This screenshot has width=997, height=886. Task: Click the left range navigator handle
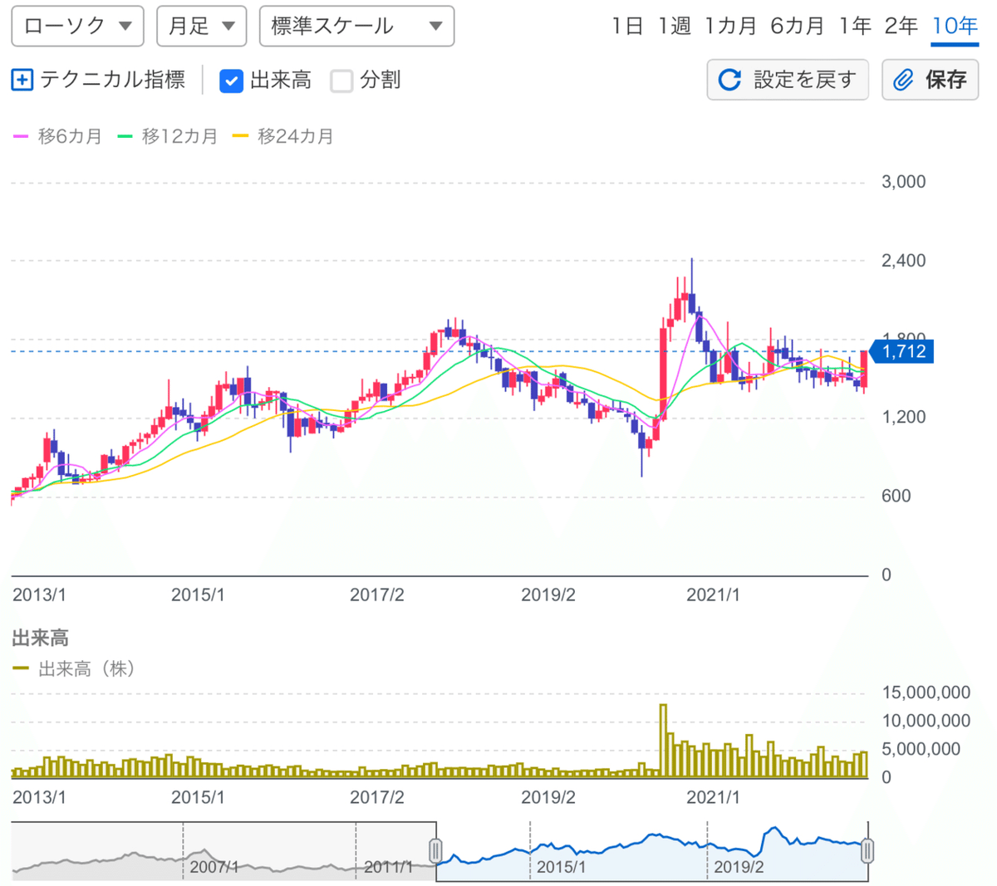(435, 850)
